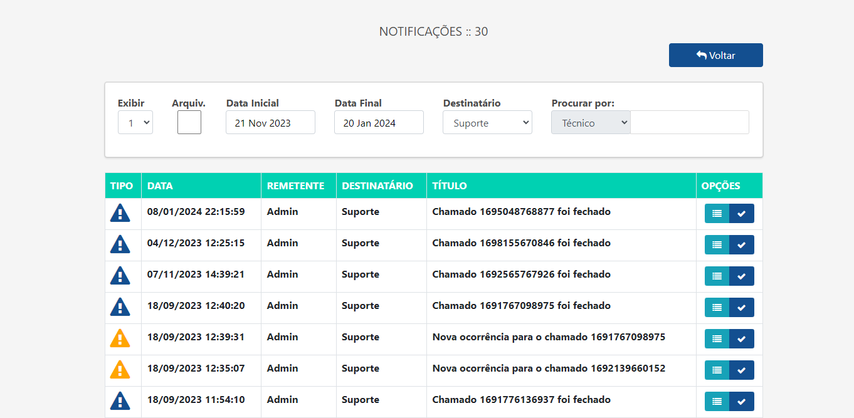This screenshot has height=418, width=854.
Task: Mark 'Chamado 1698155670846 foi fechado' as done
Action: [741, 244]
